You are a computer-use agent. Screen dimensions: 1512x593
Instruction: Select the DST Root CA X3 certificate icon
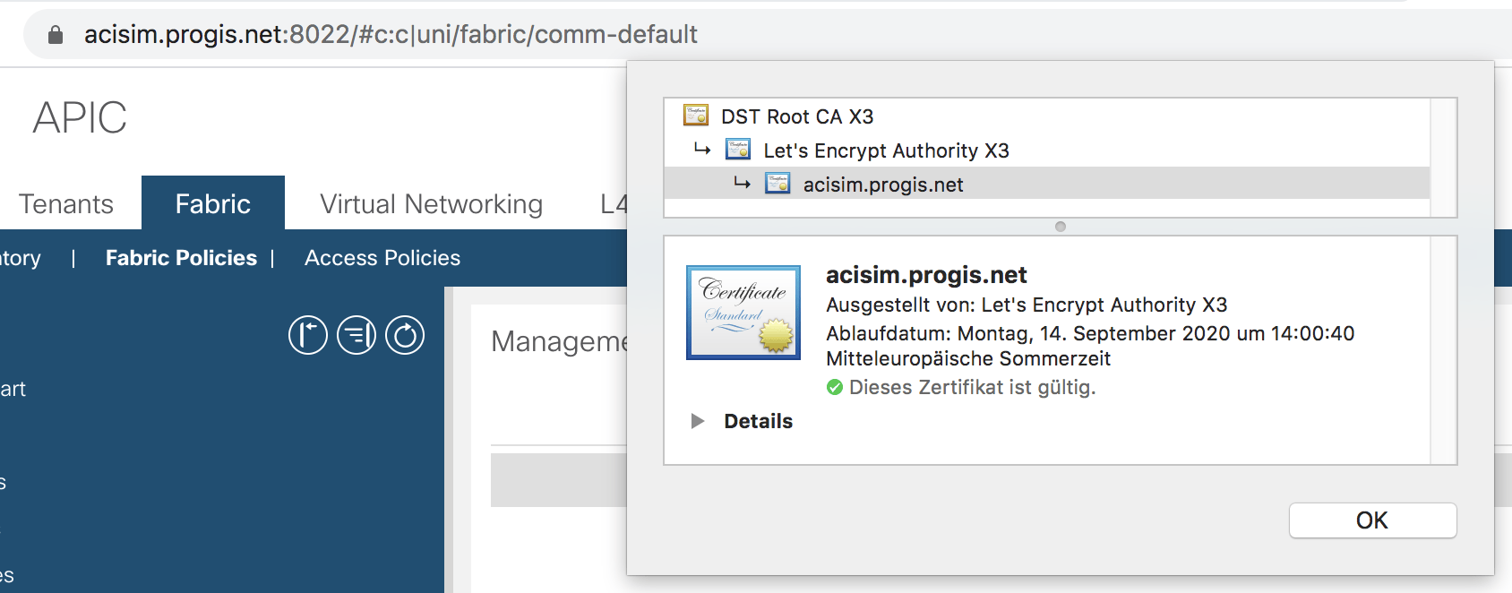[x=696, y=116]
